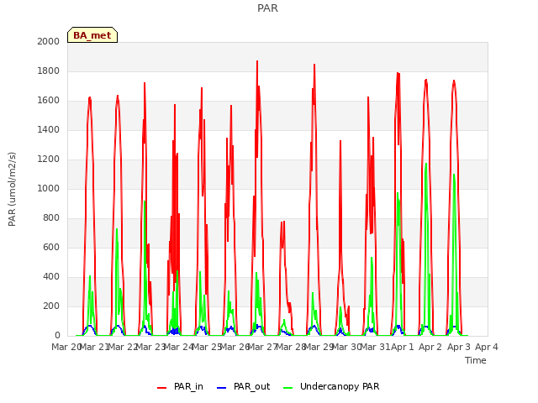Viewport: 538px width, 403px height.
Task: Click the Apr 3 x-axis tick label
Action: point(458,347)
